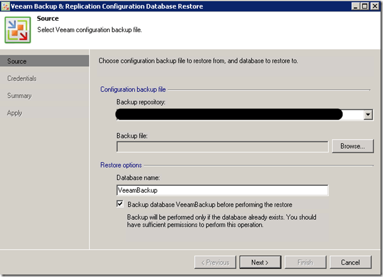Screen dimensions: 383x277
Task: Click the Next button
Action: (259, 262)
